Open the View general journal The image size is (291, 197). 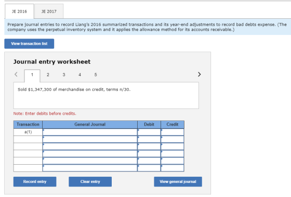pos(178,181)
